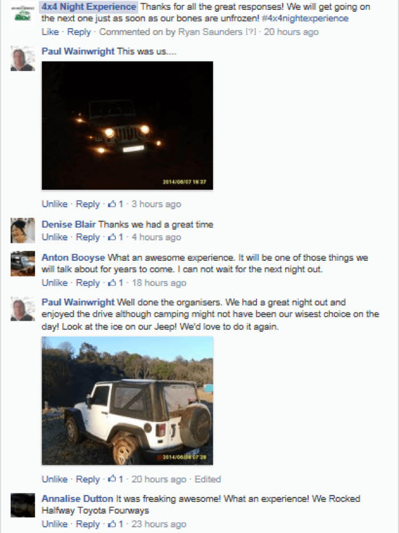399x533 pixels.
Task: Like the 4x4 Night Experience comment
Action: pos(50,32)
